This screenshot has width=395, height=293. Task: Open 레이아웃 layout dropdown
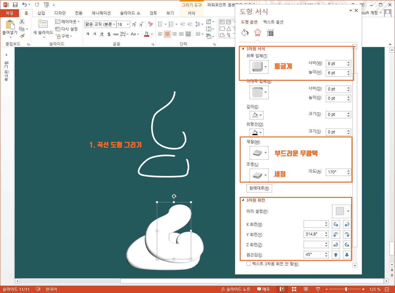coord(68,22)
